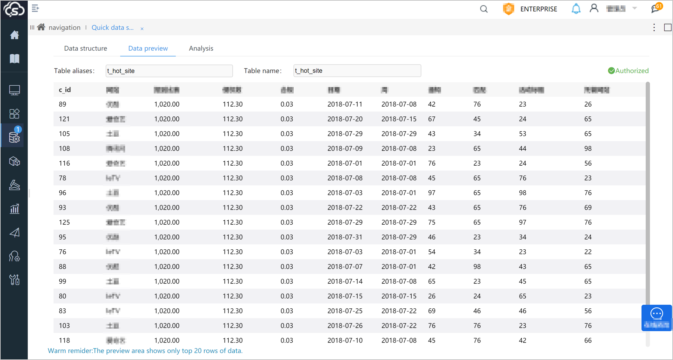673x360 pixels.
Task: Switch to the Data structure tab
Action: point(86,48)
